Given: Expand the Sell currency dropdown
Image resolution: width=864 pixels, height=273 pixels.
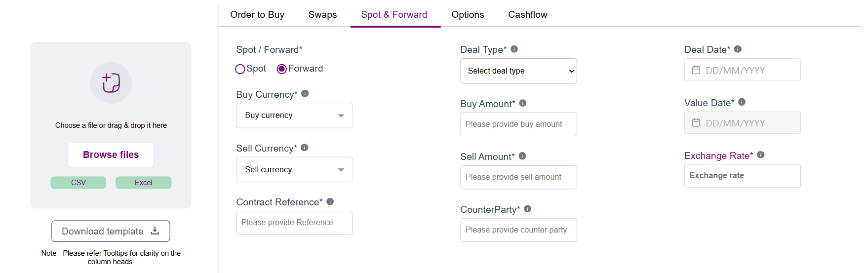Looking at the screenshot, I should click(294, 170).
